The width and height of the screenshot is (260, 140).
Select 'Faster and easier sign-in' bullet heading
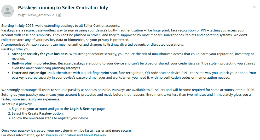point(32,73)
